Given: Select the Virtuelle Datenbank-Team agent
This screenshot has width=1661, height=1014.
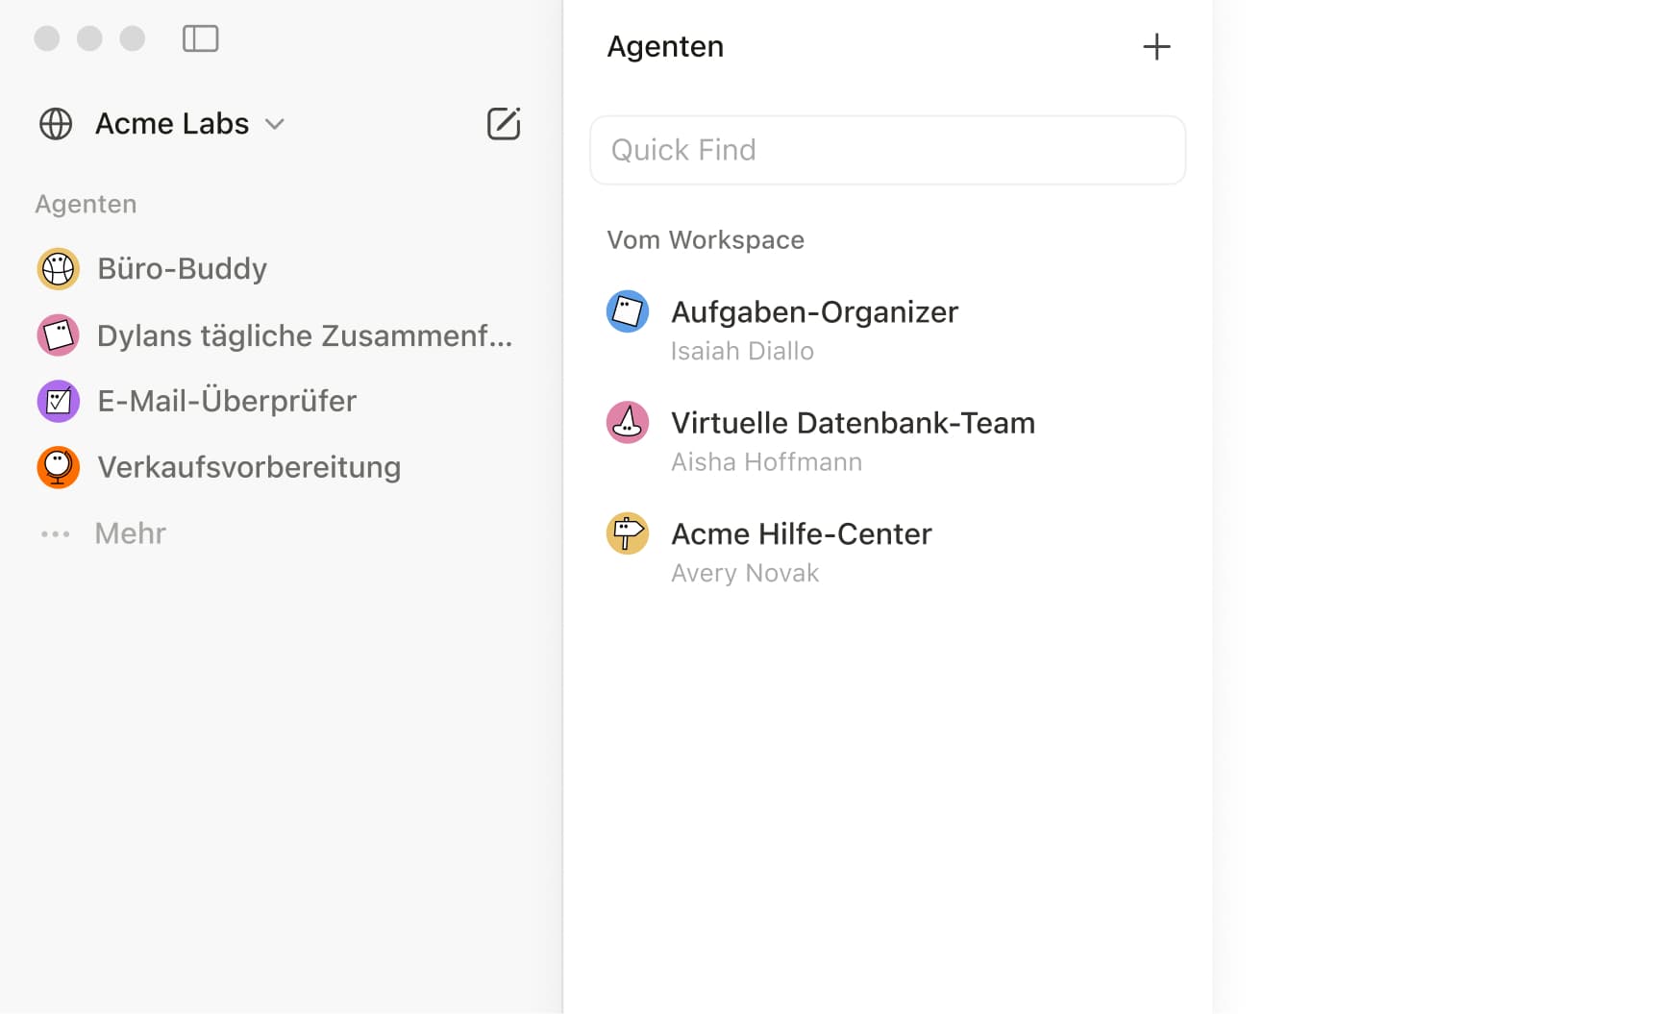Looking at the screenshot, I should click(x=853, y=424).
